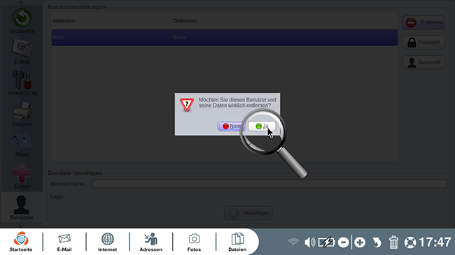Image resolution: width=455 pixels, height=255 pixels.
Task: Click the help lifebuoy icon
Action: tap(410, 242)
